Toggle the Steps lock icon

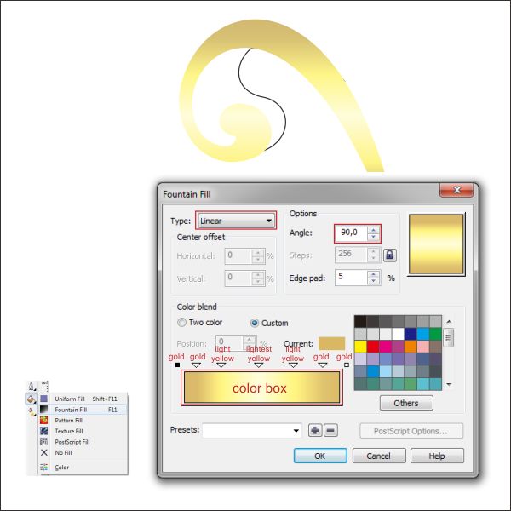390,255
